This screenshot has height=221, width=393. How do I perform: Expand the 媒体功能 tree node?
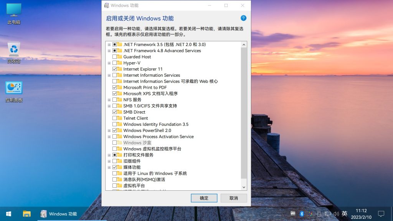[x=109, y=167]
